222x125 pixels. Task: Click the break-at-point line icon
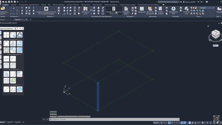tap(6, 59)
